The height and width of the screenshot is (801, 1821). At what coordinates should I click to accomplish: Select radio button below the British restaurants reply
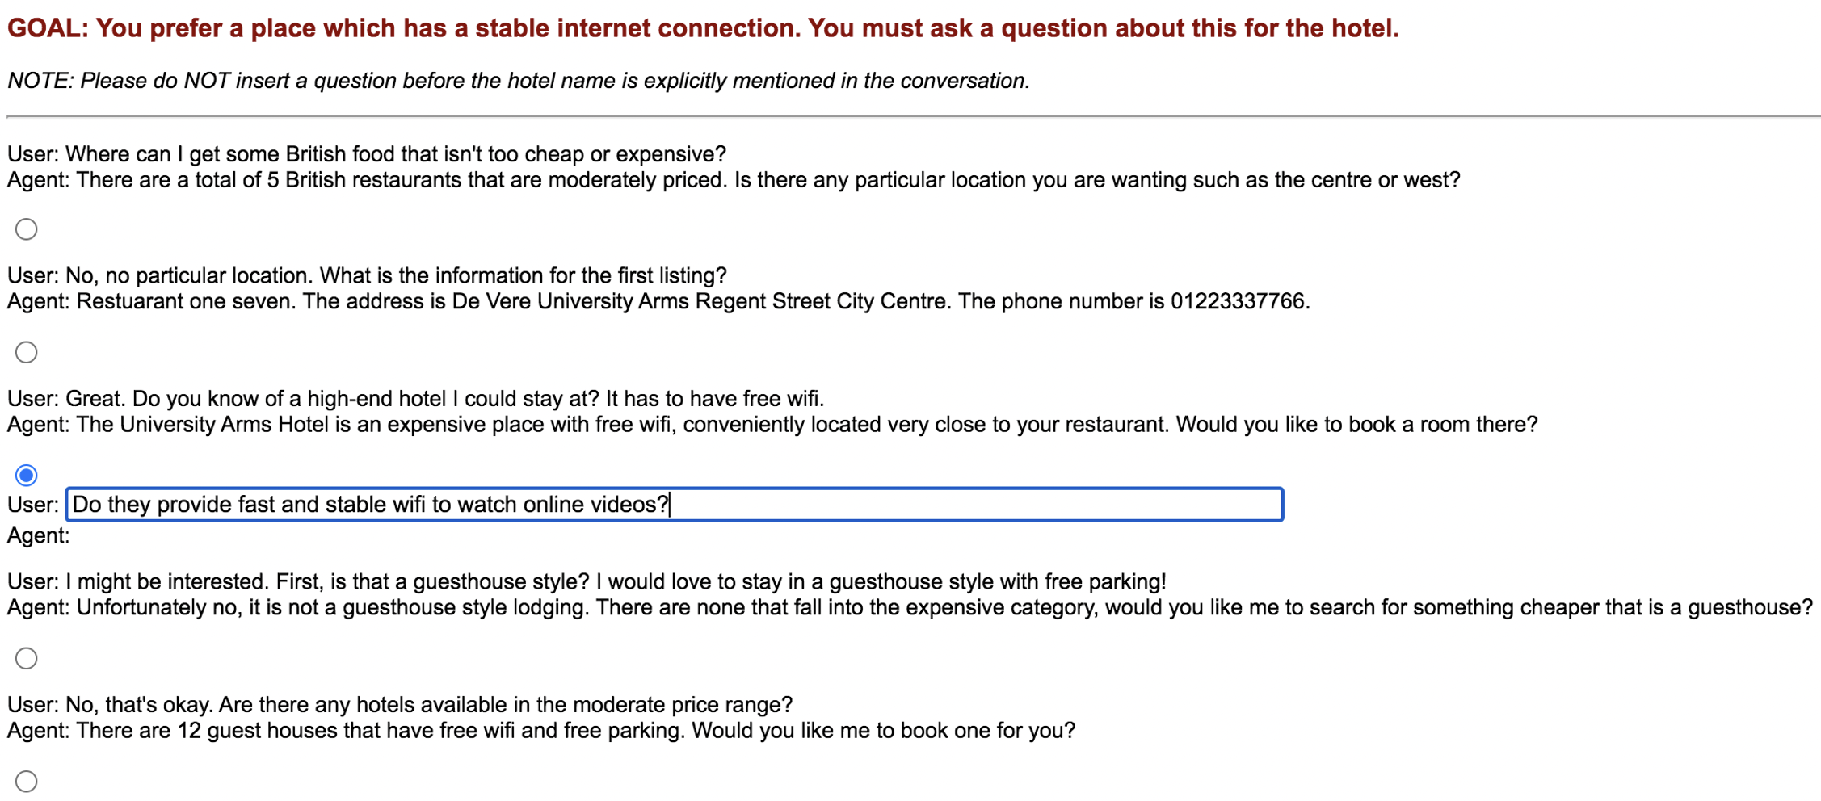click(x=27, y=229)
